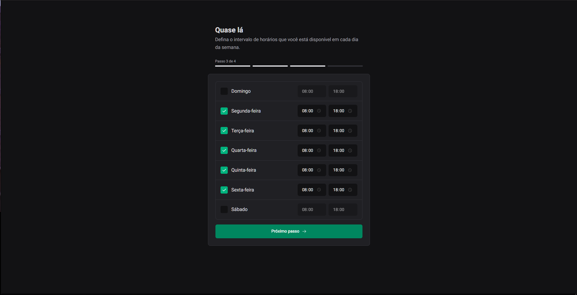The image size is (577, 295).
Task: Click the Sexta-feira label
Action: (x=242, y=190)
